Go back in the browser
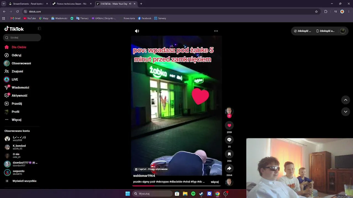 (4, 12)
